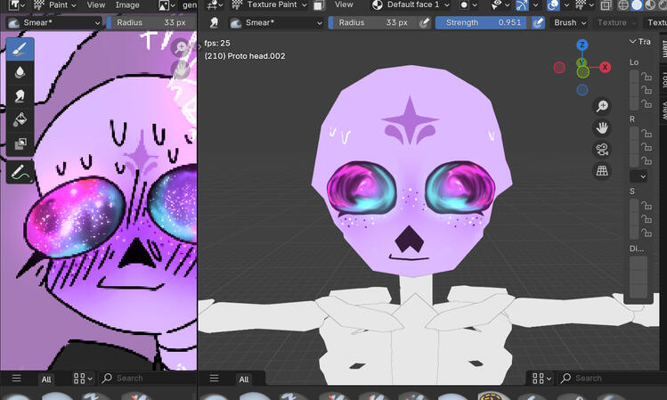Expand the Brush settings popover
667x400 pixels.
pyautogui.click(x=570, y=22)
